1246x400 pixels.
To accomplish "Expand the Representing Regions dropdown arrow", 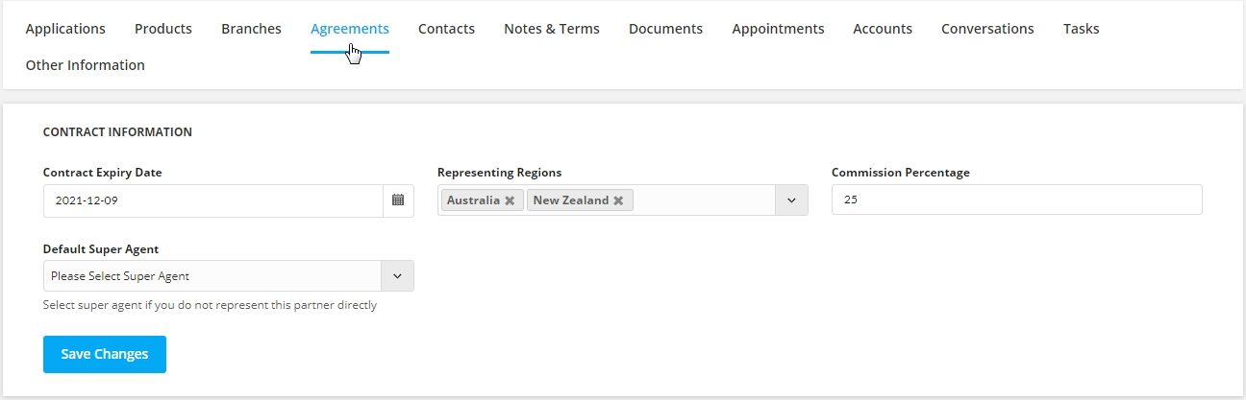I will [792, 200].
